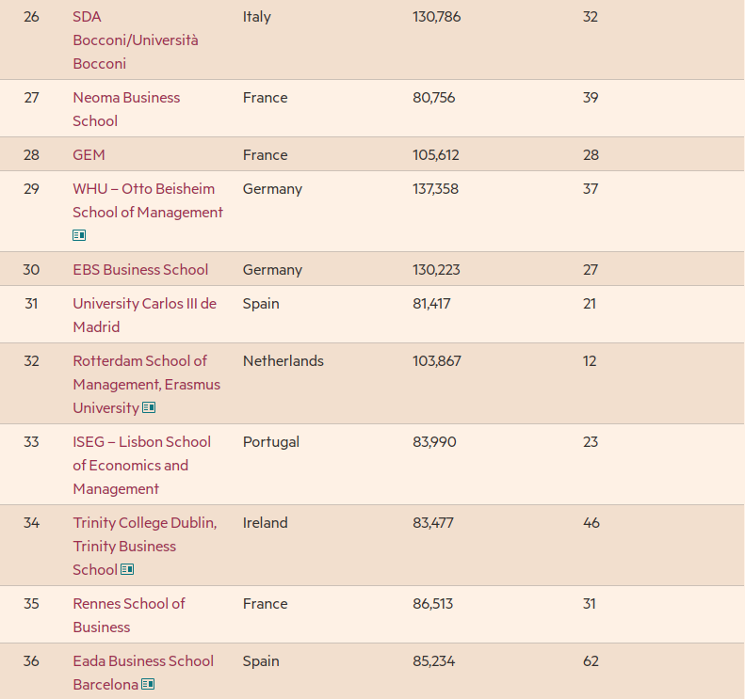Select Spain in the Carlos III row
The width and height of the screenshot is (745, 699).
(261, 303)
